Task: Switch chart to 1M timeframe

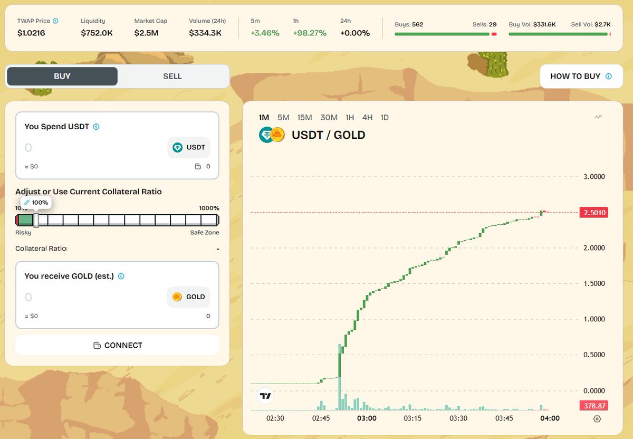Action: click(x=264, y=117)
